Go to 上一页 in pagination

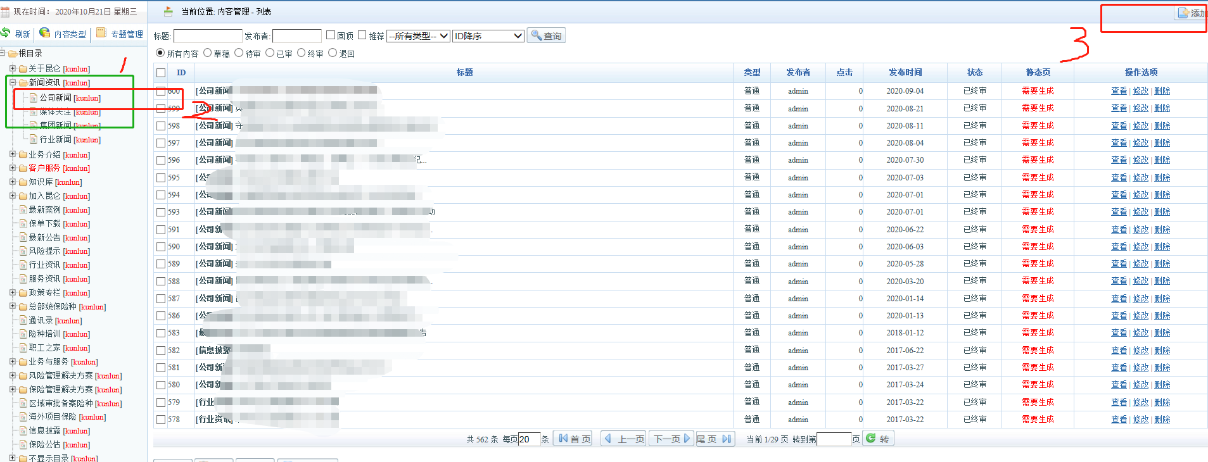pos(623,439)
